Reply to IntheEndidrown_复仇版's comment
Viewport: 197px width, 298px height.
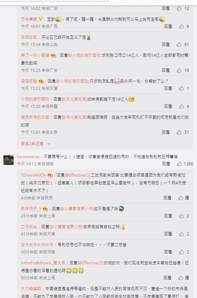coord(168,278)
